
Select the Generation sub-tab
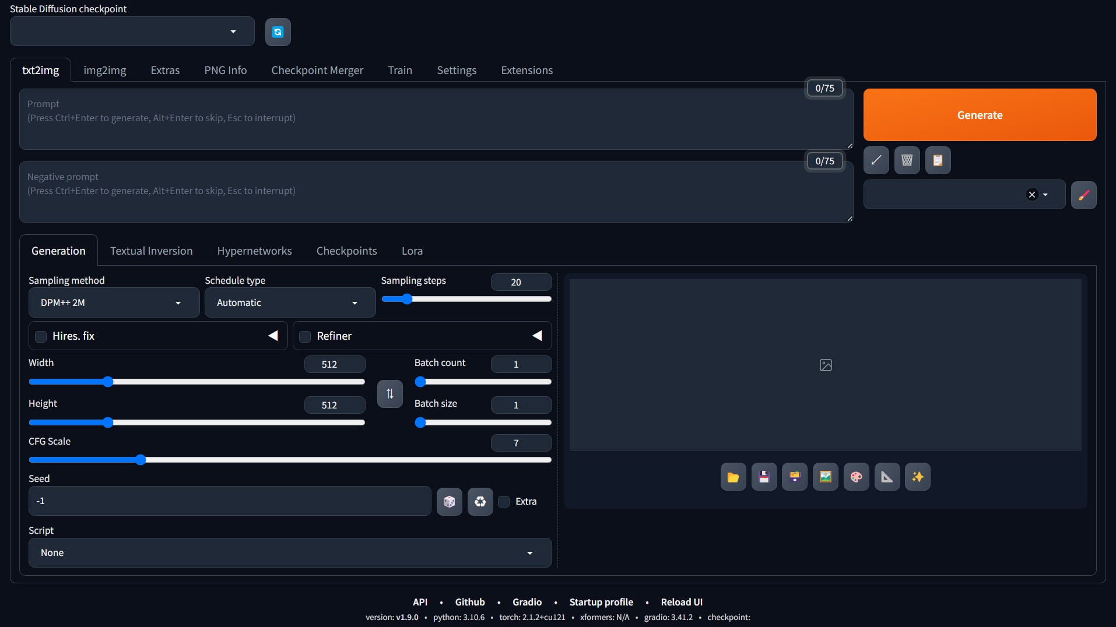coord(58,251)
